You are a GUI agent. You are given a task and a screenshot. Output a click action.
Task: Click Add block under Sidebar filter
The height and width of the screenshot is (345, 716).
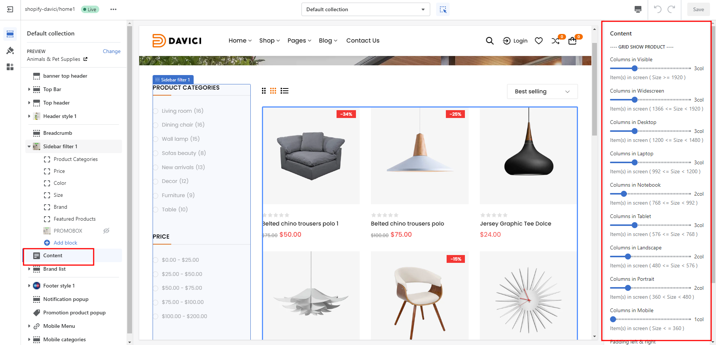pyautogui.click(x=65, y=243)
